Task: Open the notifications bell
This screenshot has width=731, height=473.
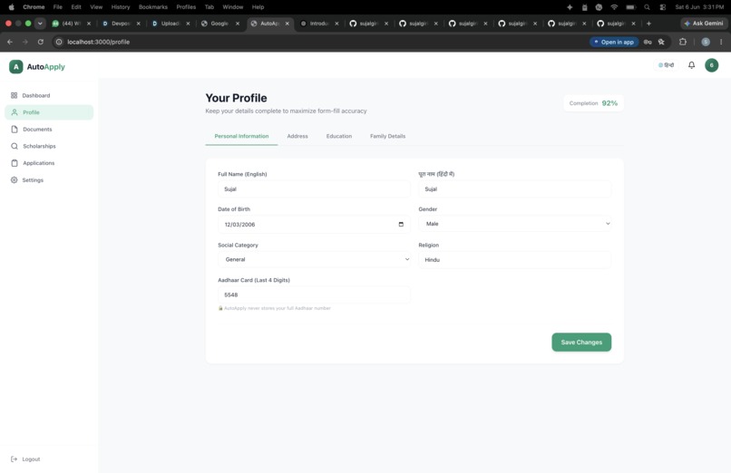Action: (x=691, y=65)
